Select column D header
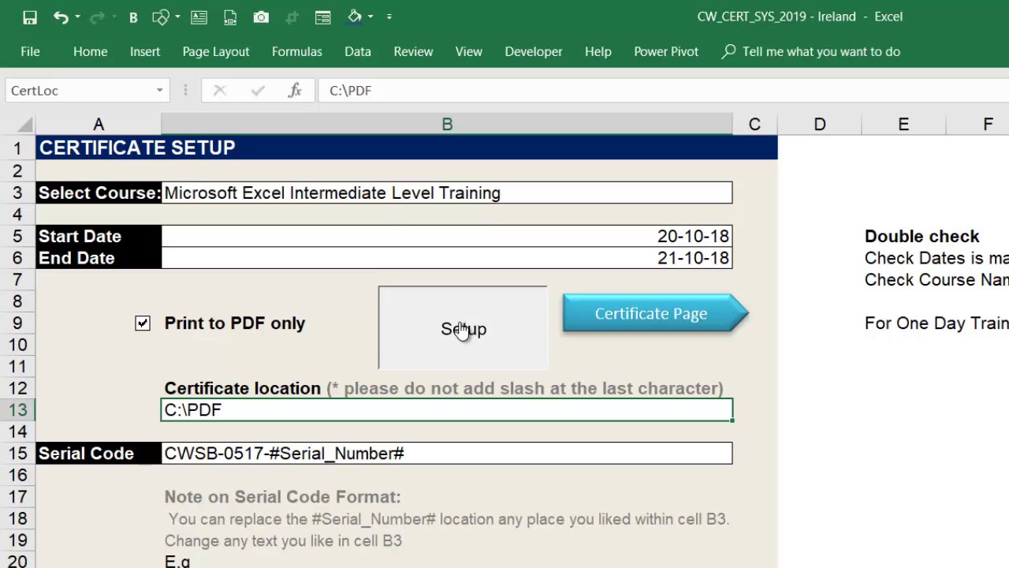 coord(820,125)
